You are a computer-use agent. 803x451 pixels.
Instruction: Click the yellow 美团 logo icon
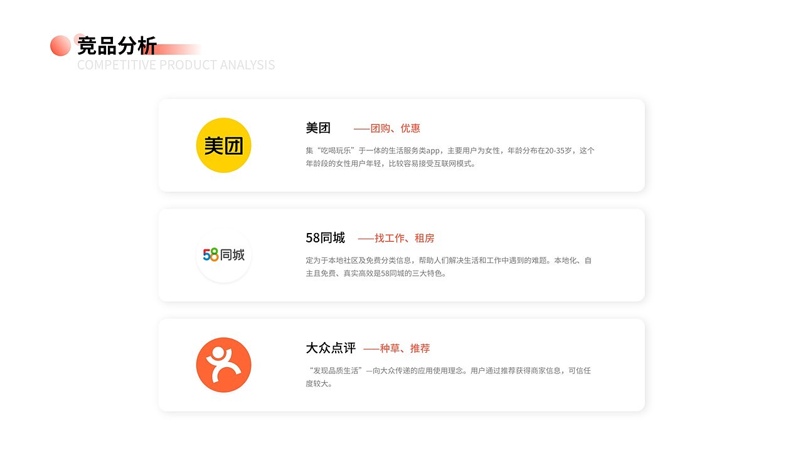point(223,145)
